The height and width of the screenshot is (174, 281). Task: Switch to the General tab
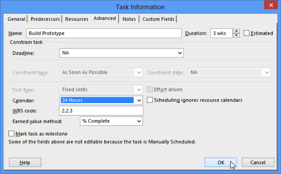tap(17, 19)
